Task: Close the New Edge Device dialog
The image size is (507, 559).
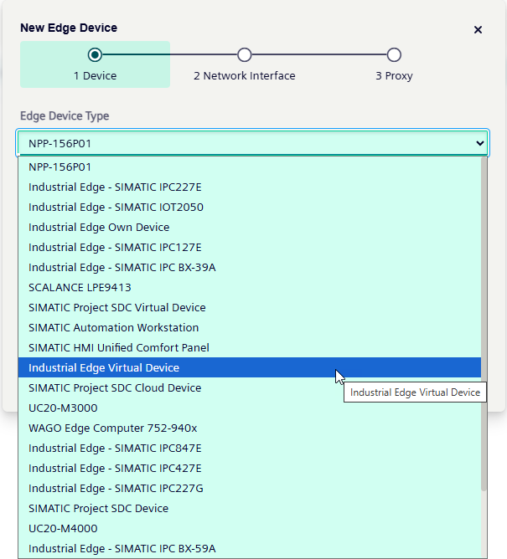Action: click(478, 29)
